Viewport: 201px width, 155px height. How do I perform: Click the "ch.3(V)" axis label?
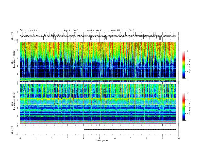coord(12,130)
